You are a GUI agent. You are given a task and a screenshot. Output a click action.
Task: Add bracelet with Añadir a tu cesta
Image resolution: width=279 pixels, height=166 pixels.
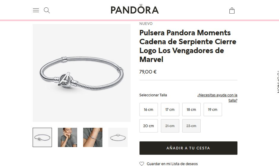(x=188, y=148)
